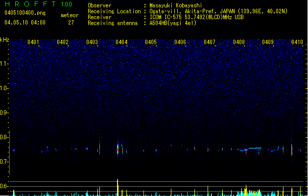The image size is (308, 196).
Task: Click the 0407 time marker
Action: [210, 42]
